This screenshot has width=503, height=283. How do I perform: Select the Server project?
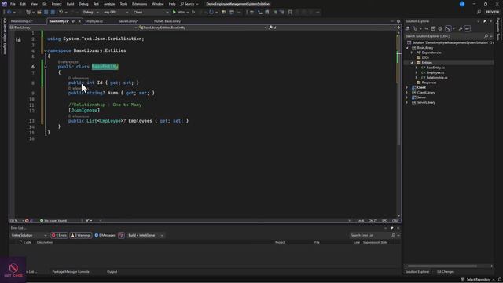(421, 97)
